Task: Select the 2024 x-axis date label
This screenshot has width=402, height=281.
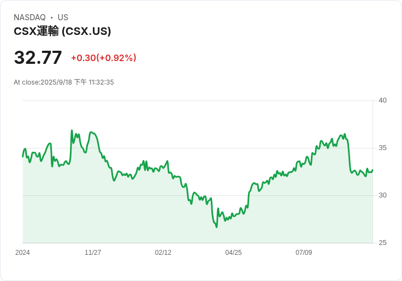Action: (x=22, y=253)
